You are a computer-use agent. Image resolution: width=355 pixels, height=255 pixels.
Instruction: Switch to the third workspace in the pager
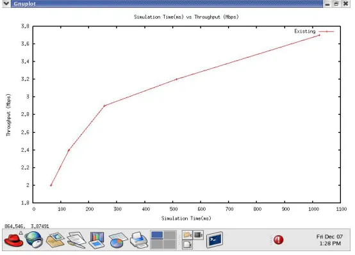click(x=157, y=244)
